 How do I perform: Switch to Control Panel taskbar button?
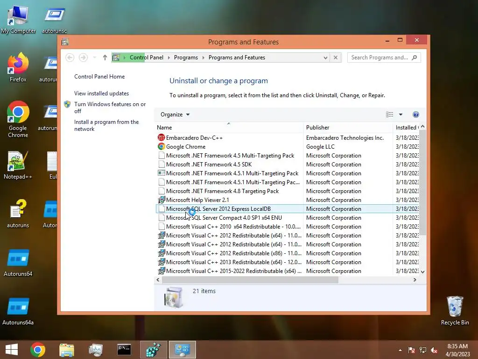[x=183, y=350]
